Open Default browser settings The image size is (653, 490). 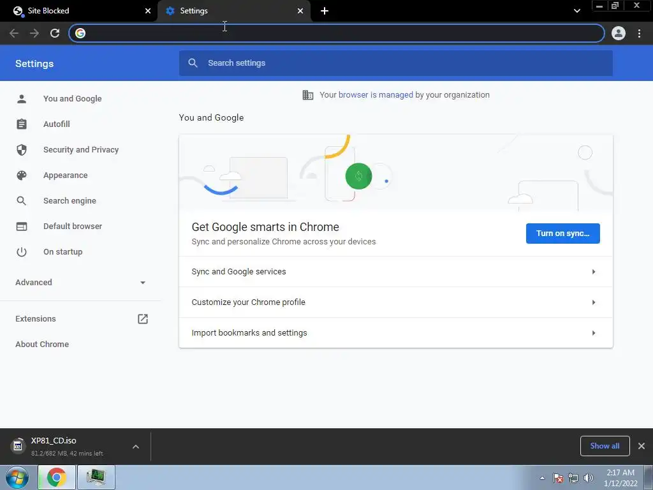click(x=73, y=226)
